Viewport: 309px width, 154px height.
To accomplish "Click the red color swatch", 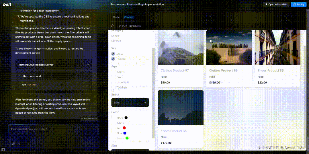I will coord(124,128).
